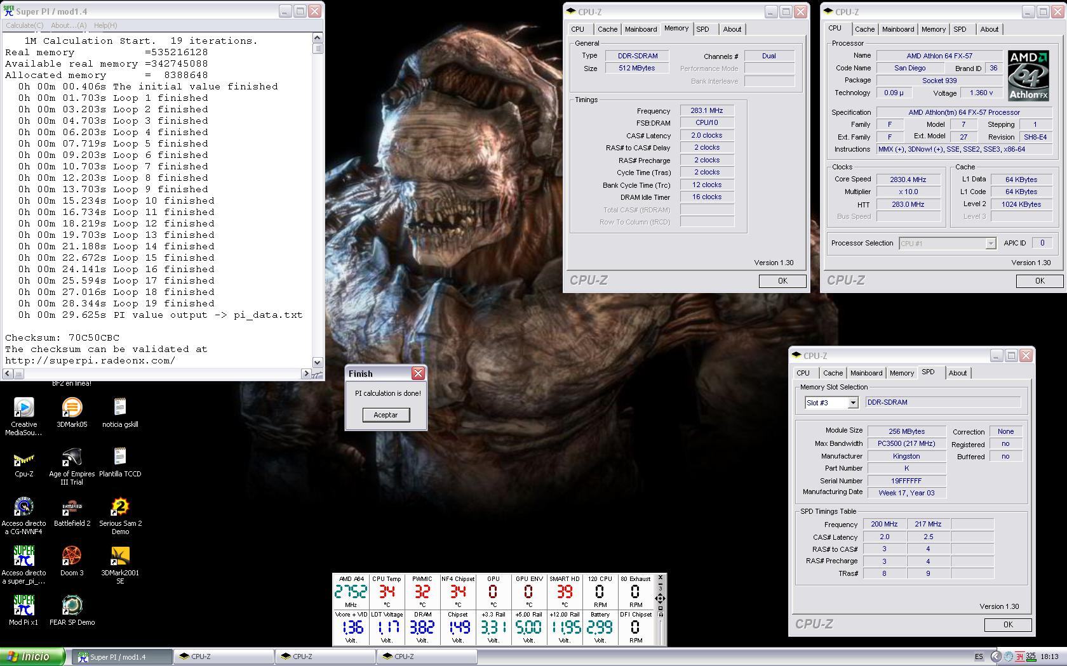Open the Serious Sam 2 Demo icon
1067x666 pixels.
pos(120,507)
